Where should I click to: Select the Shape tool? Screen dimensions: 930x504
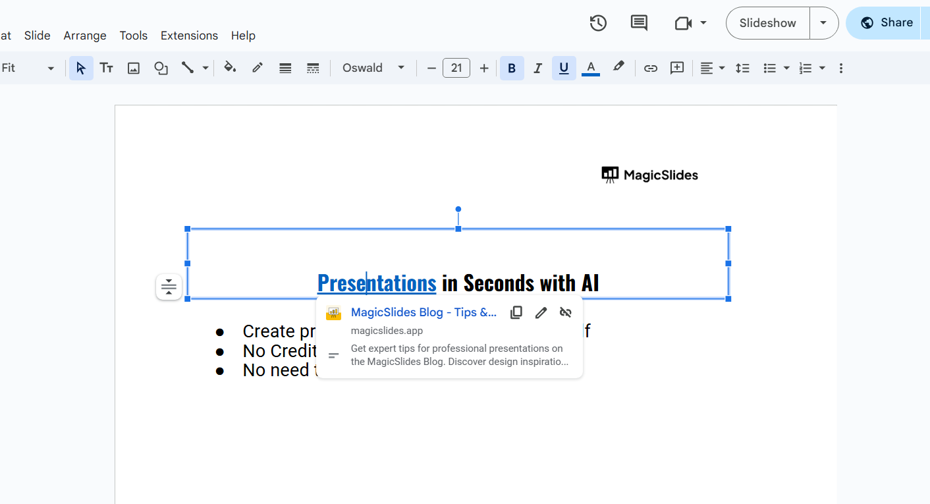click(161, 68)
